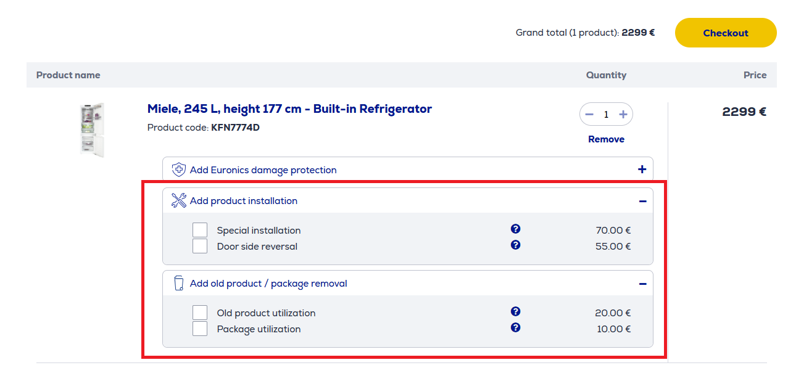Click the Package utilization label
This screenshot has height=381, width=788.
259,329
